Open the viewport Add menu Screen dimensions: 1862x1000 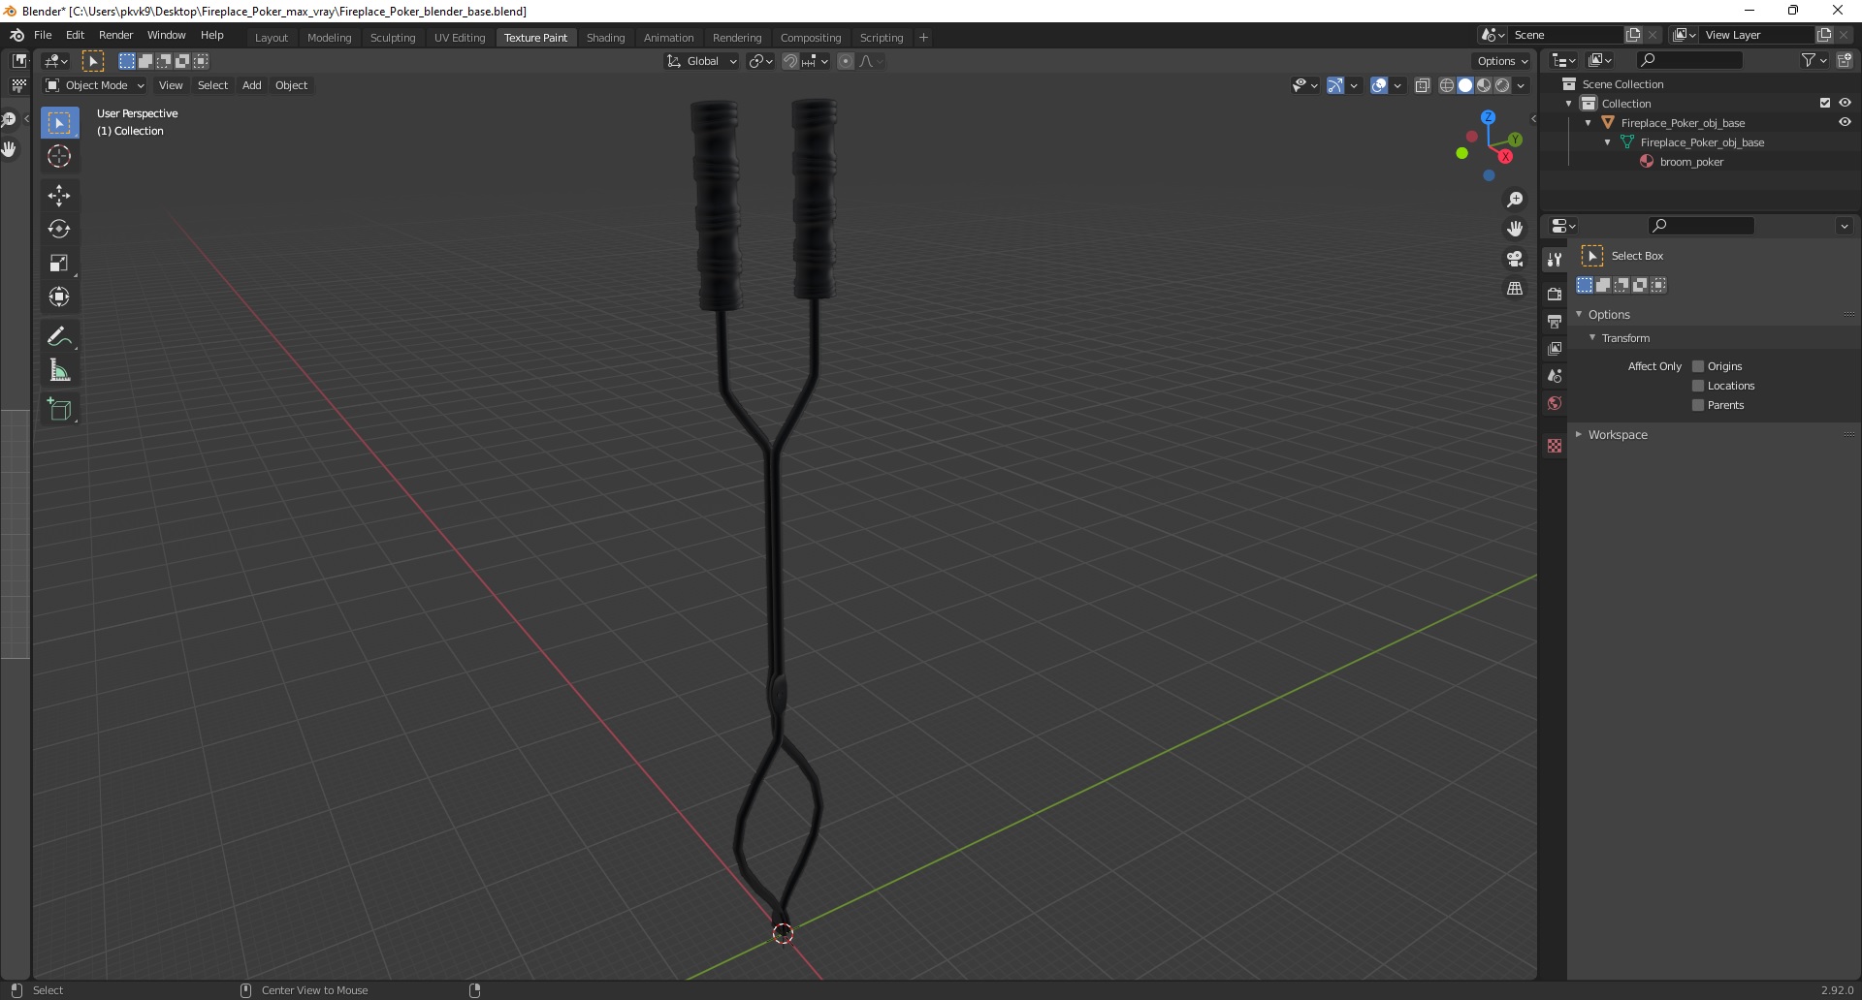[251, 85]
